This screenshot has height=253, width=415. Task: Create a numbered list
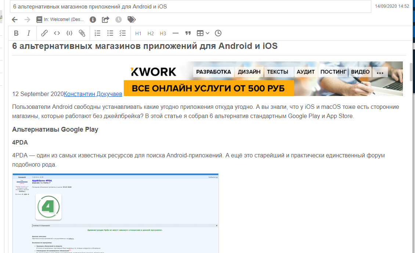[x=97, y=33]
